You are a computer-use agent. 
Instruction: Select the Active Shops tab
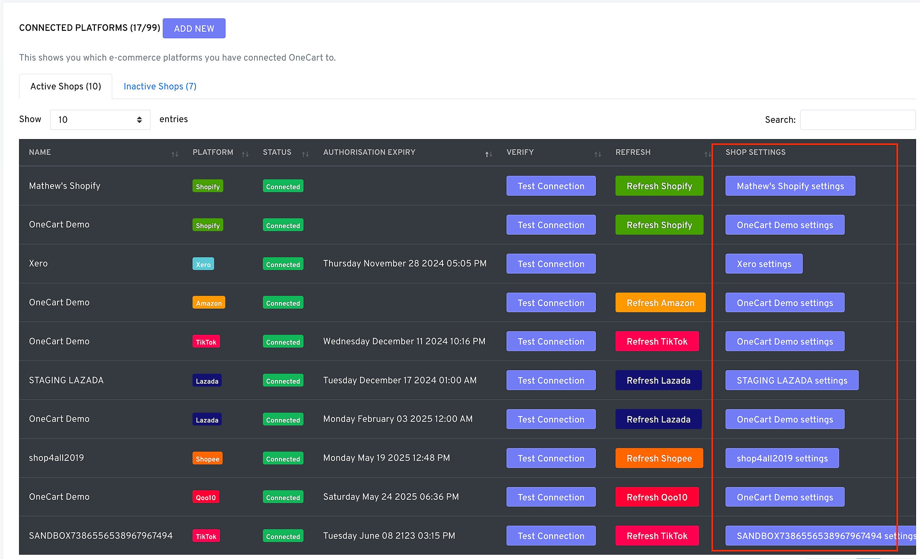click(66, 87)
